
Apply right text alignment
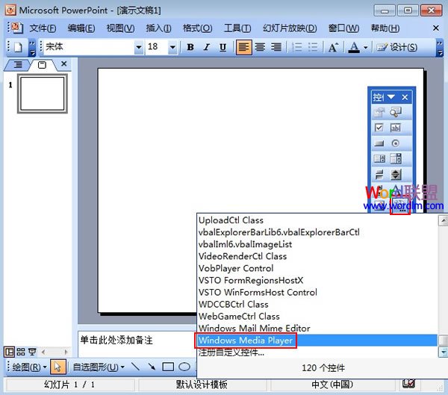[276, 47]
